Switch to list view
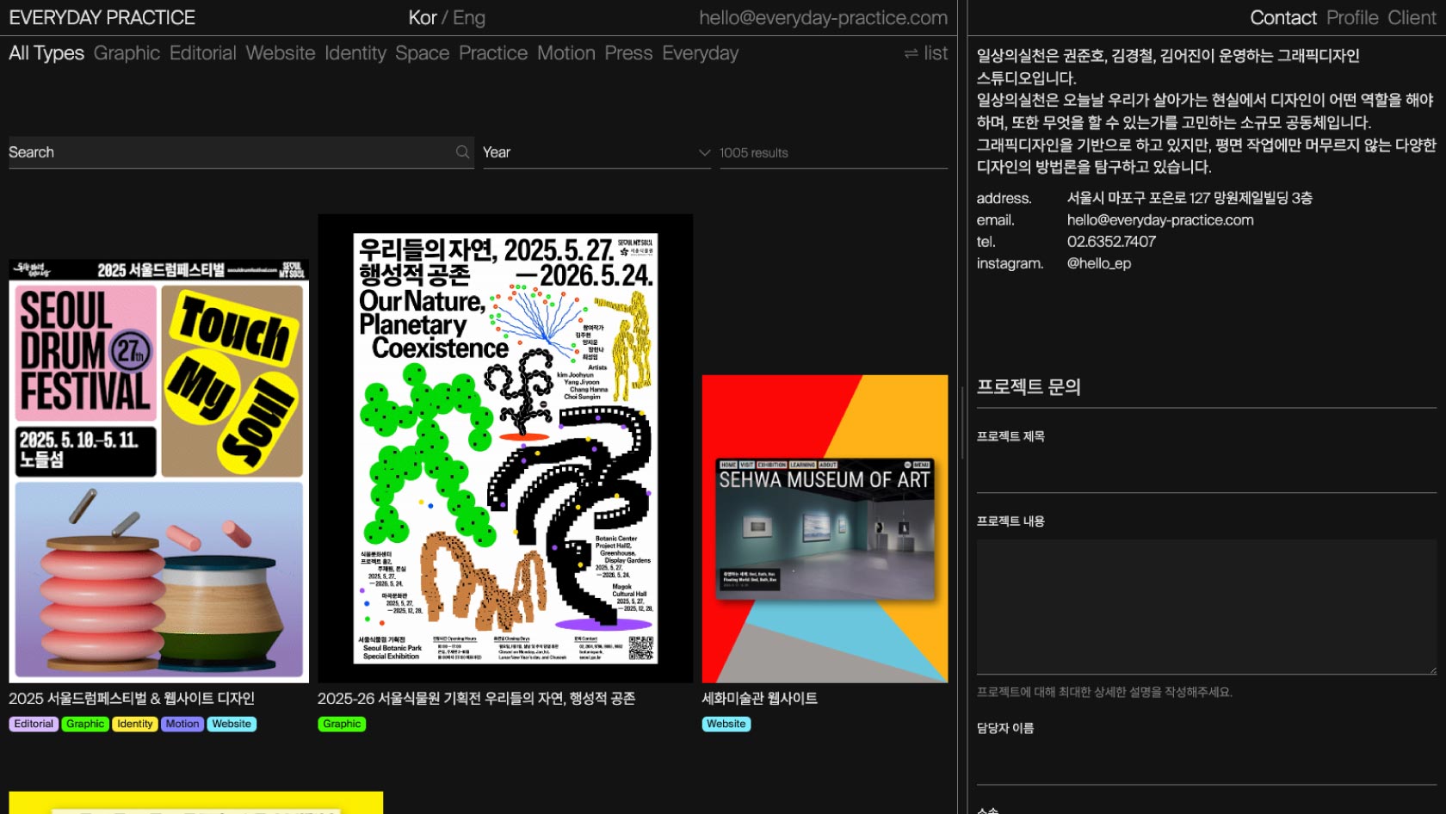1446x814 pixels. click(925, 53)
